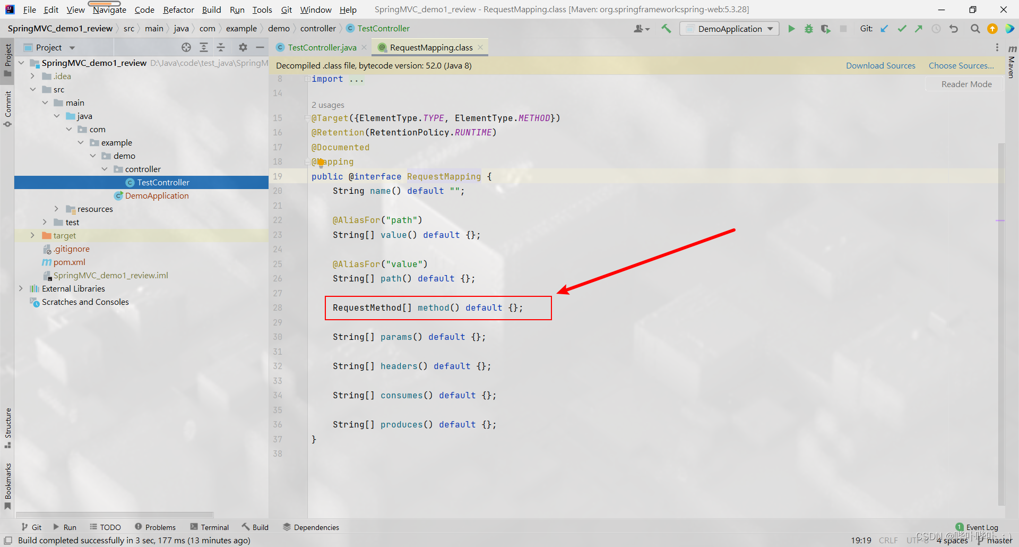The width and height of the screenshot is (1019, 547).
Task: Open the Event Log
Action: pyautogui.click(x=977, y=527)
